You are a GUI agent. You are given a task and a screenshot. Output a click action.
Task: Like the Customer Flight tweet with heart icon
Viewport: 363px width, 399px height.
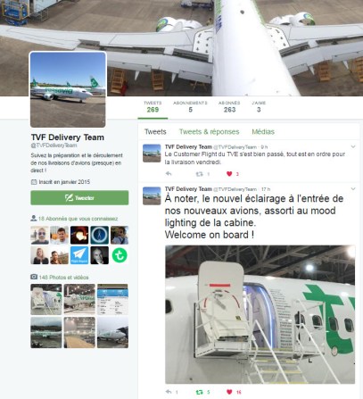[229, 174]
